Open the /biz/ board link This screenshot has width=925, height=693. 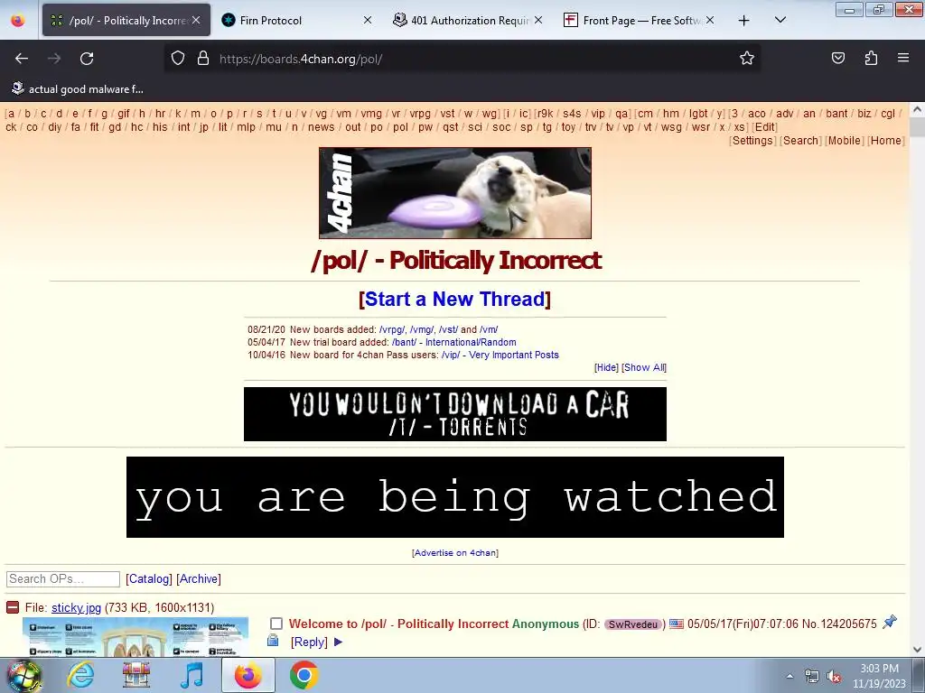[x=864, y=113]
